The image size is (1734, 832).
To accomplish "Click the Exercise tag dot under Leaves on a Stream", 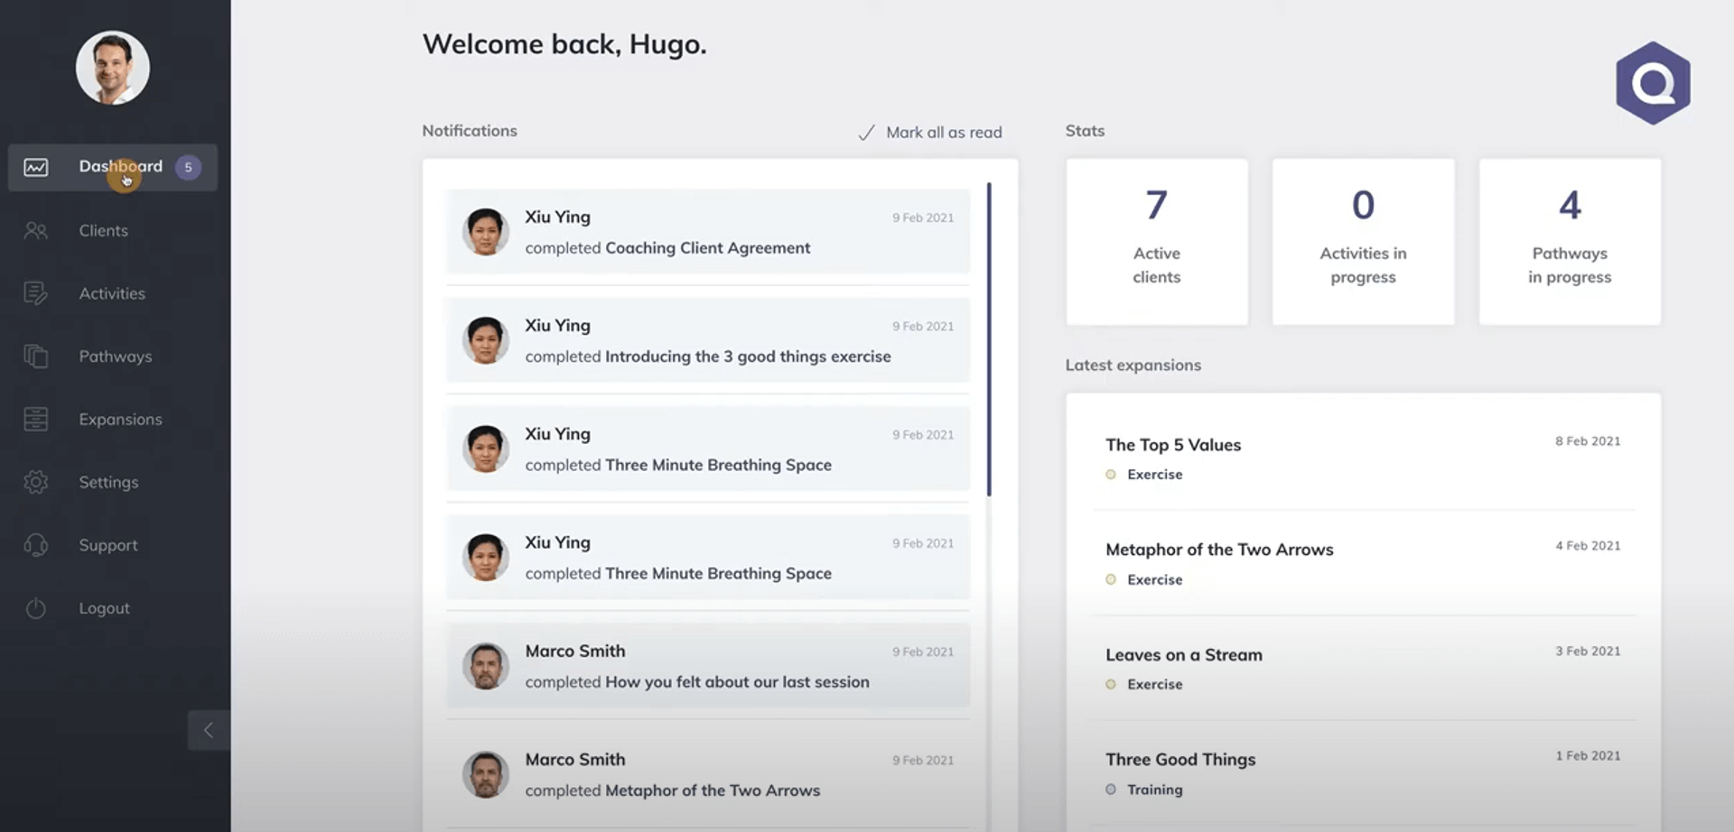I will point(1111,685).
